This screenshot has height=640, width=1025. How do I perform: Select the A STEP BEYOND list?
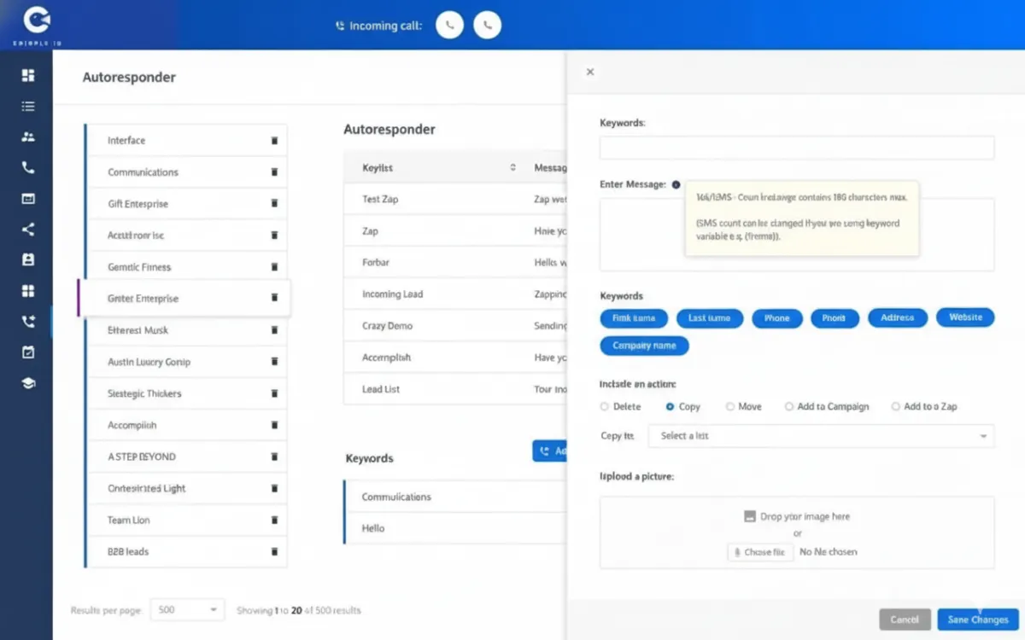(x=186, y=457)
